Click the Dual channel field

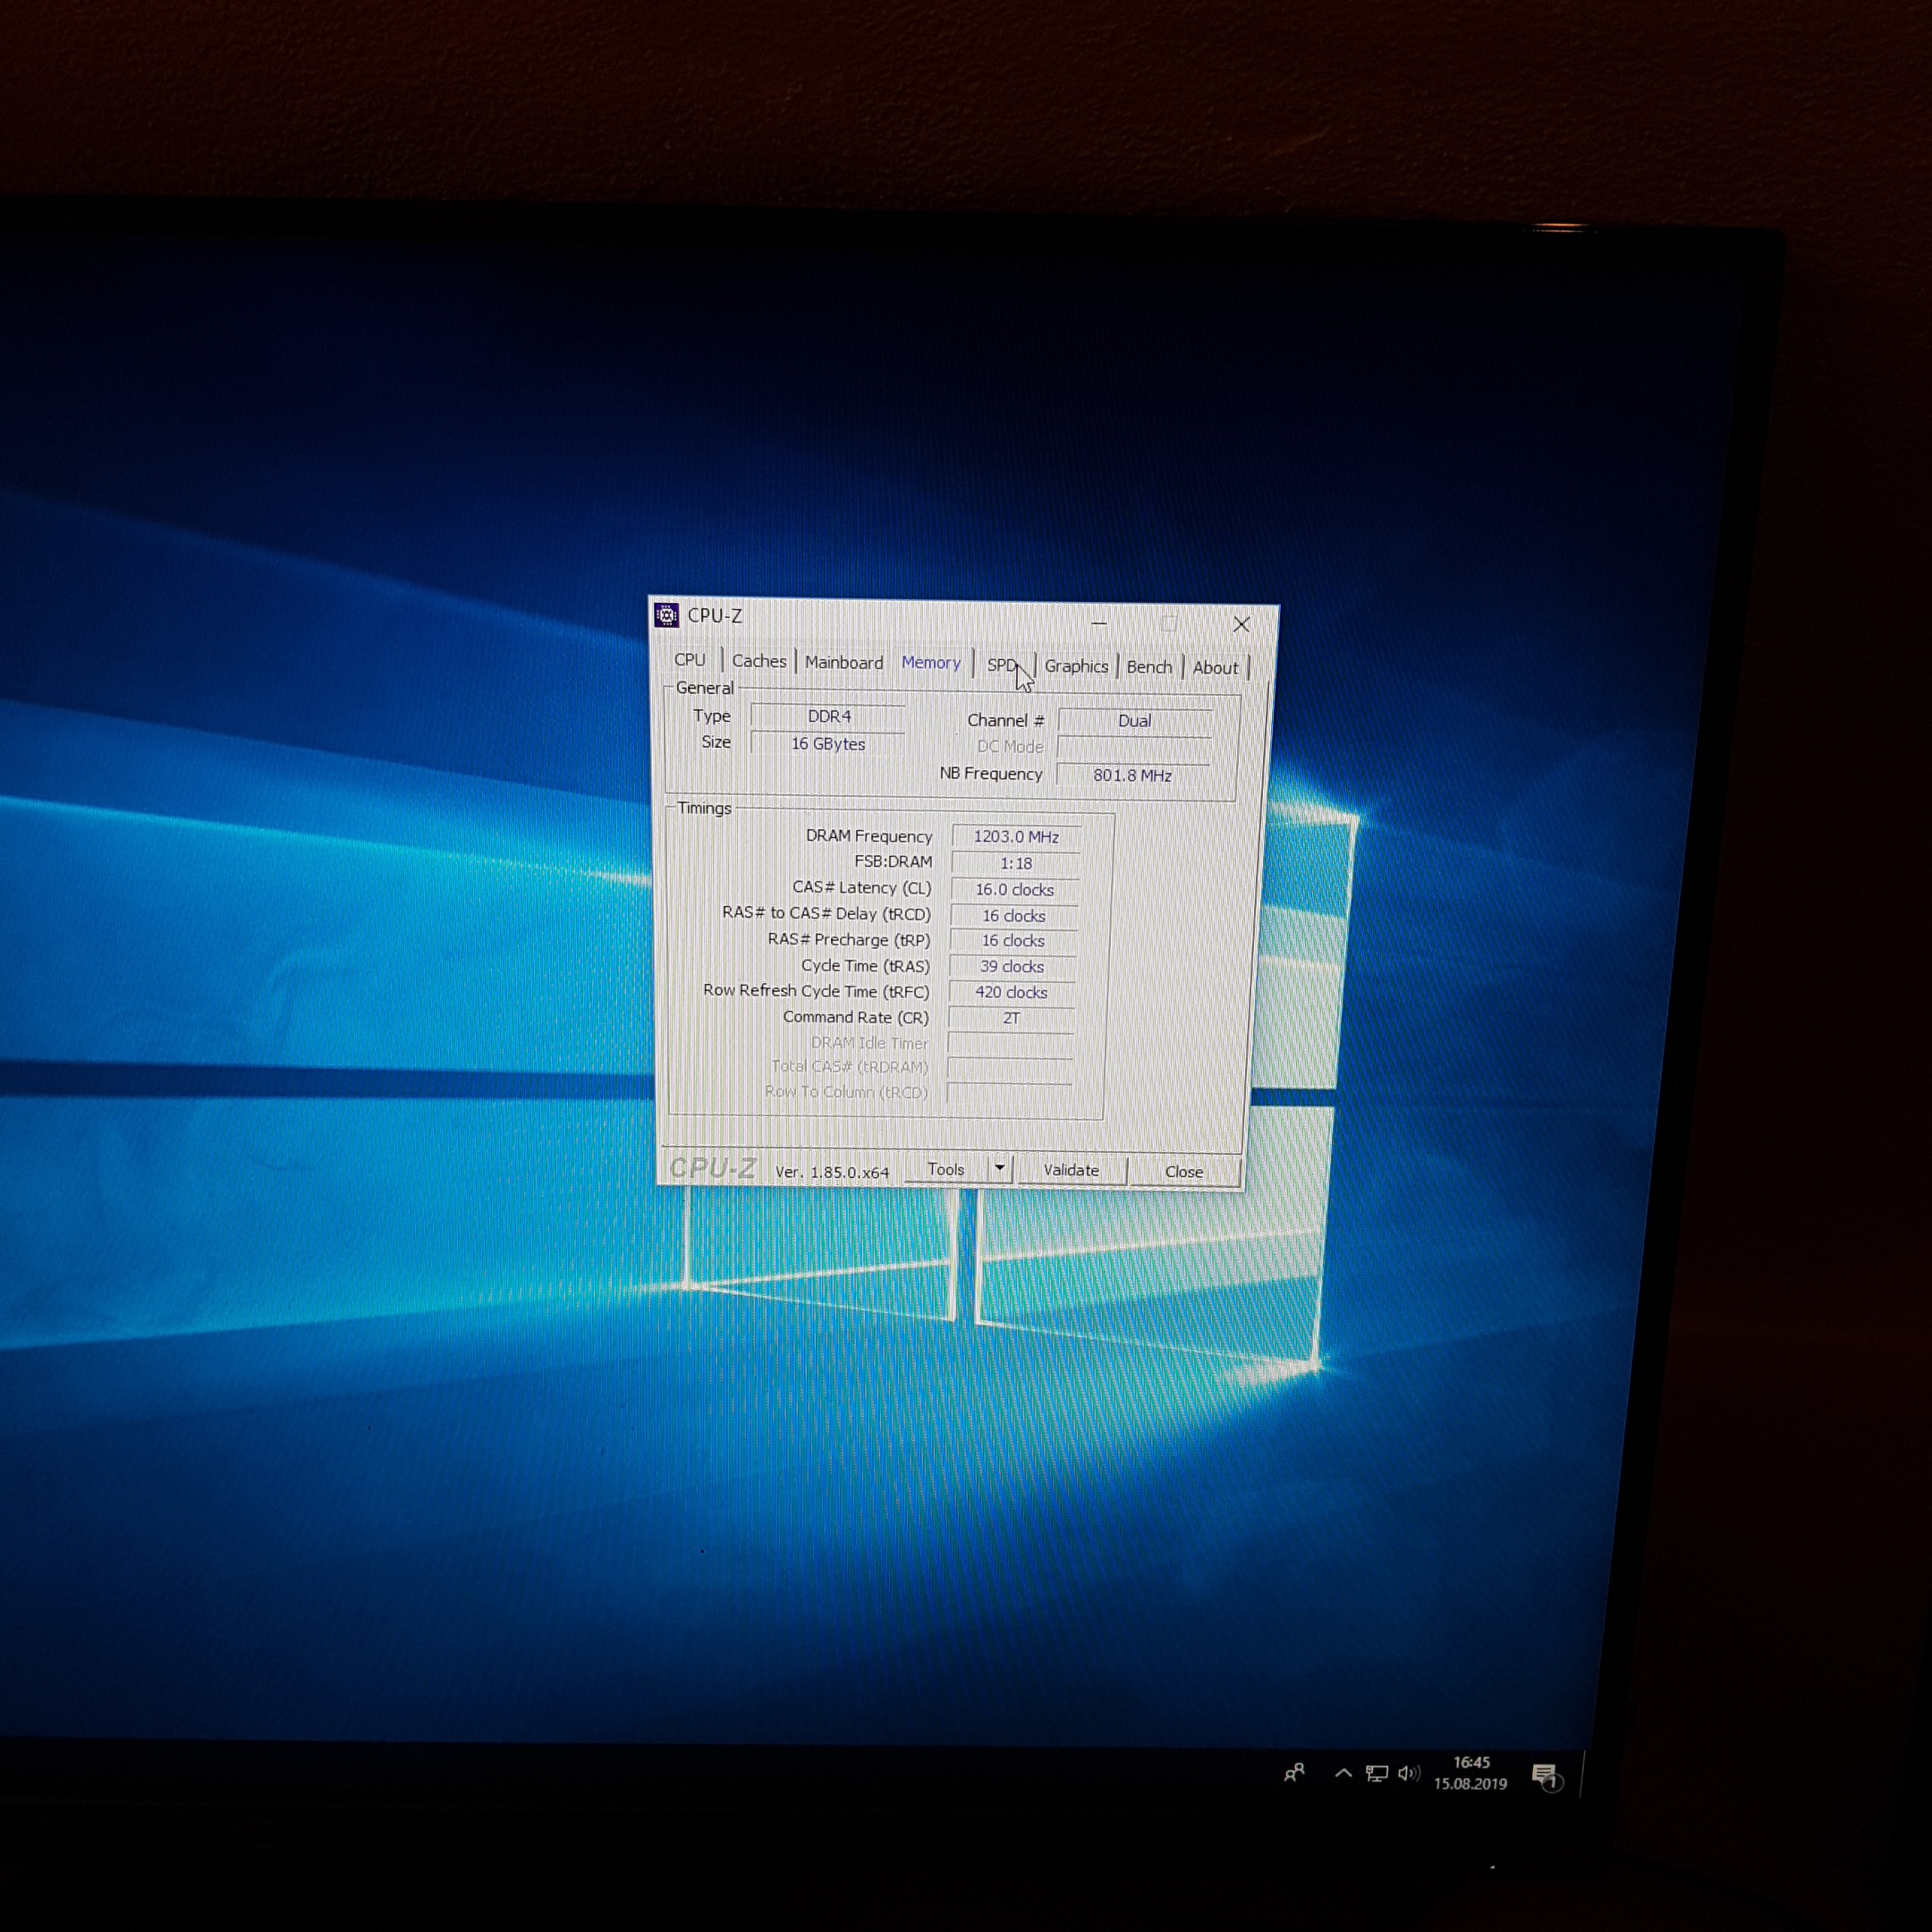pyautogui.click(x=1135, y=721)
